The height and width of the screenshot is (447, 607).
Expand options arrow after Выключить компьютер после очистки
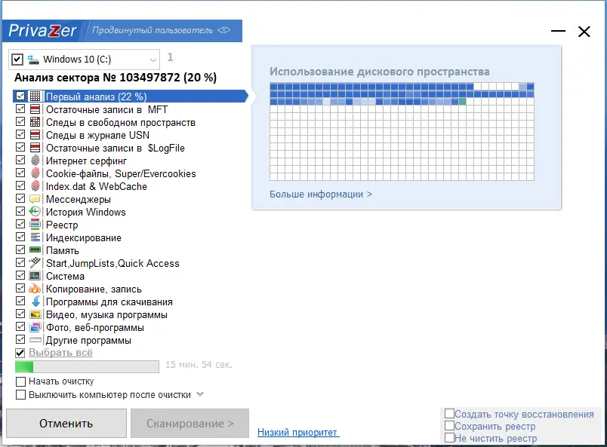click(200, 394)
